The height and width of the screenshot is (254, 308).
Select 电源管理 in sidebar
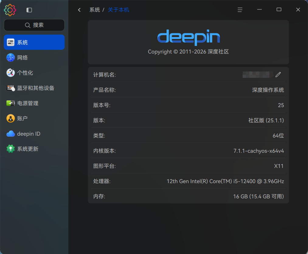click(34, 103)
